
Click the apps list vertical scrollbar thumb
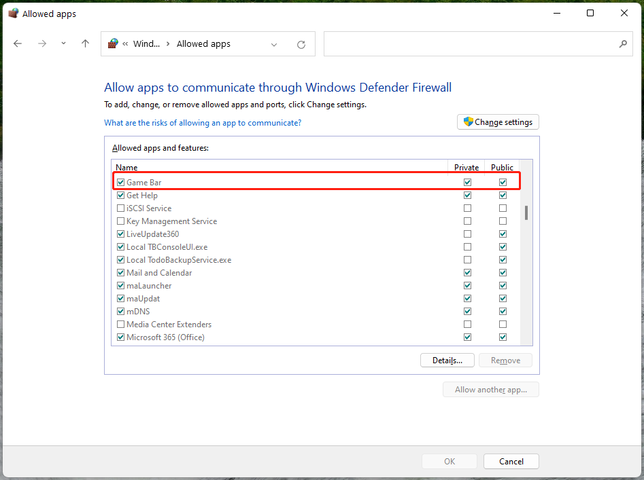[526, 213]
